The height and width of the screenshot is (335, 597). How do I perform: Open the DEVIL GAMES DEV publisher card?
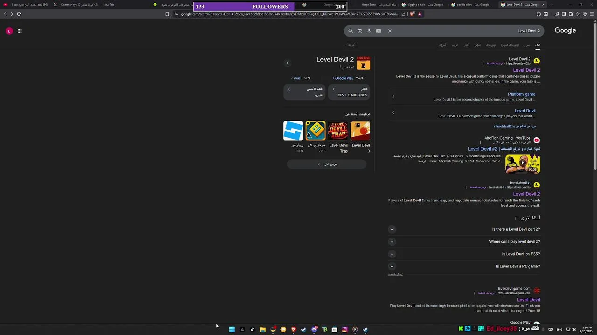pyautogui.click(x=349, y=92)
